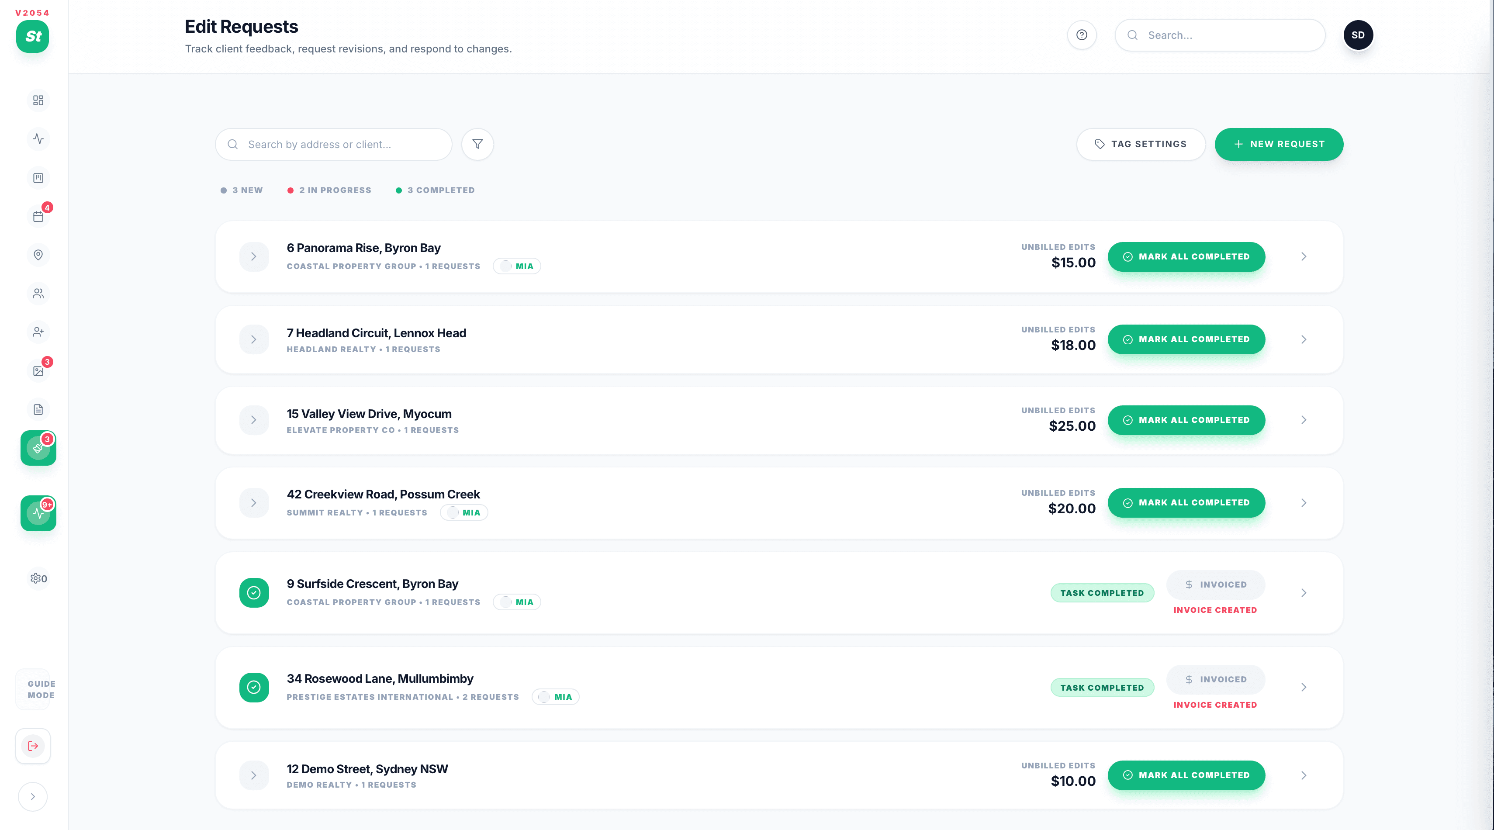Click the red logout icon
Screen dimensions: 1494x830
[x=33, y=746]
